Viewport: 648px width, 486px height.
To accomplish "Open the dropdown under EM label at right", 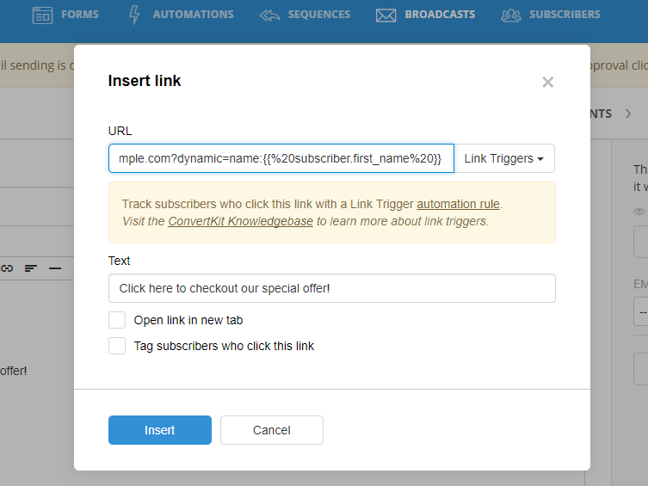I will (641, 311).
